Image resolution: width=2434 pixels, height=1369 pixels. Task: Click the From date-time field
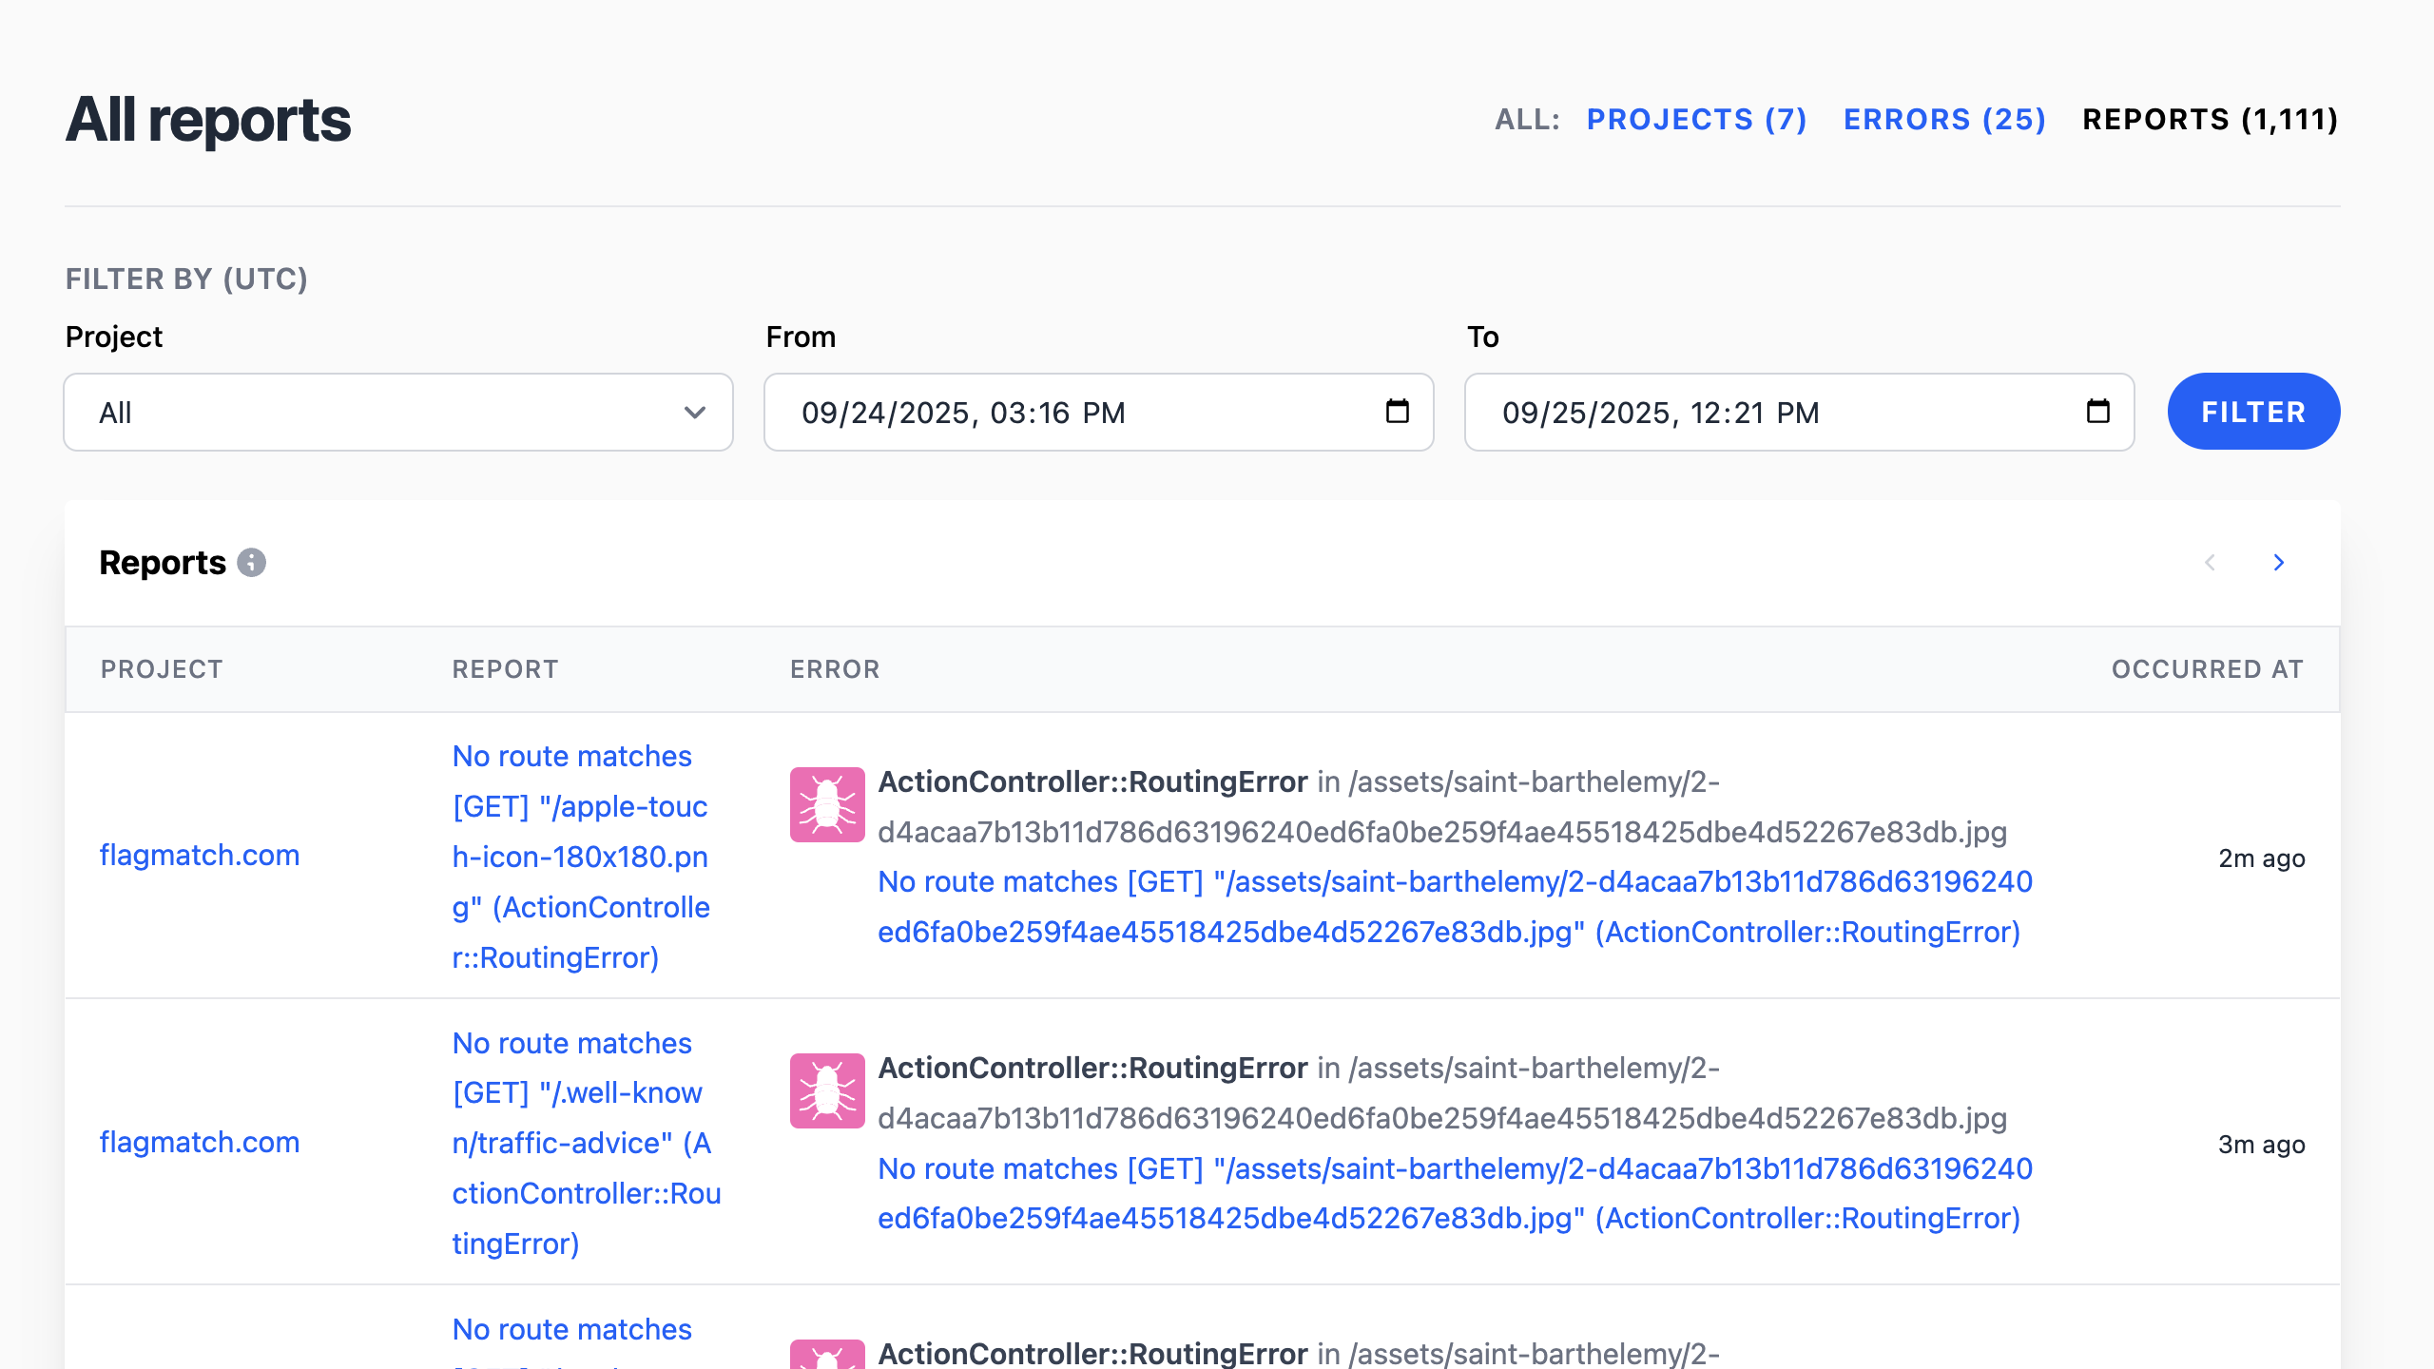pyautogui.click(x=1098, y=413)
